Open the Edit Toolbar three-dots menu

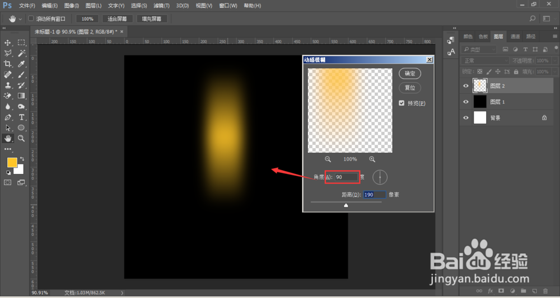click(7, 149)
